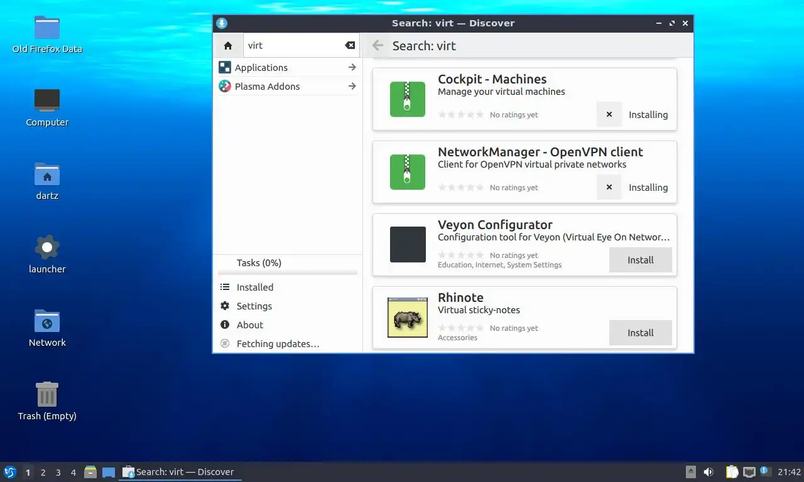Click the 'Manage your virtual machines' description
This screenshot has width=804, height=482.
[501, 92]
